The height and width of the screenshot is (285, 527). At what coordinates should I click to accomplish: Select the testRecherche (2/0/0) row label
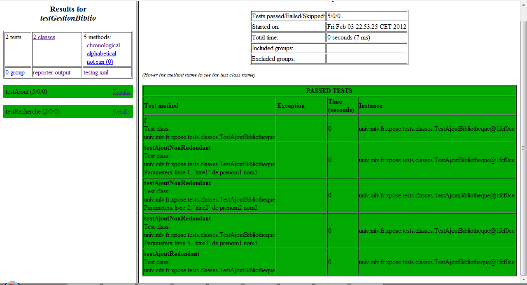coord(33,111)
